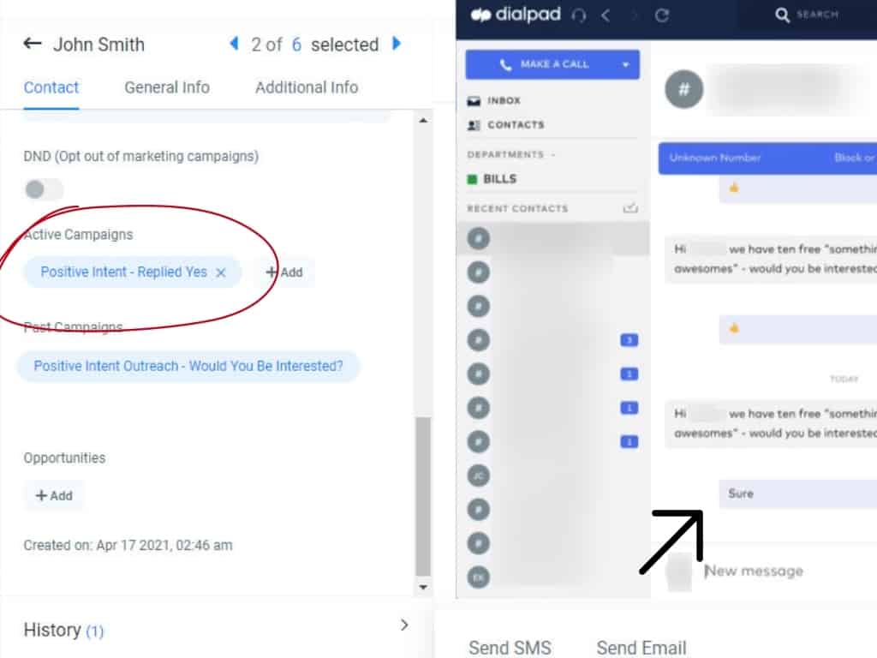This screenshot has width=877, height=658.
Task: Open Contacts in Dialpad sidebar
Action: point(515,125)
